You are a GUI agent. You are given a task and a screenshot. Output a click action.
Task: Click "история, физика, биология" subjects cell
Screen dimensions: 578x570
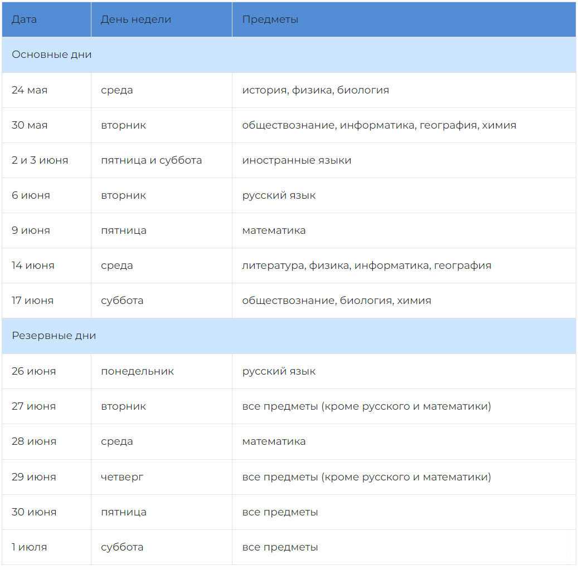pyautogui.click(x=315, y=90)
